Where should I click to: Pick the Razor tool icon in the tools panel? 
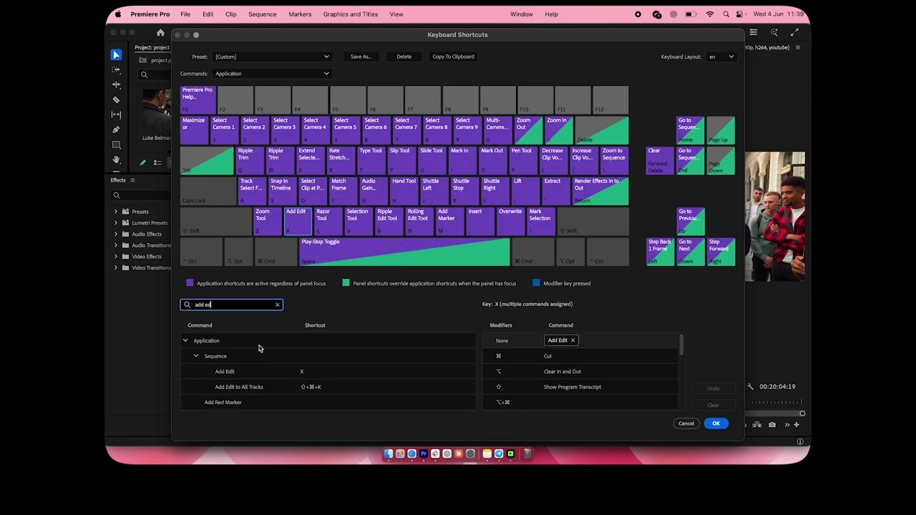coord(116,100)
